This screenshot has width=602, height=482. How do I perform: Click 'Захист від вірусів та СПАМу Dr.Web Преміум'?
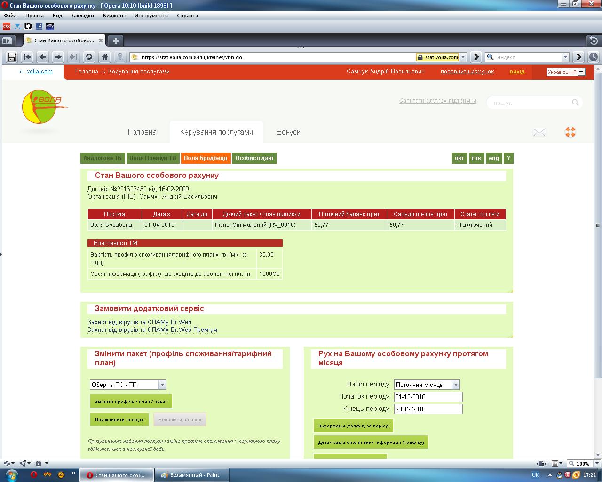pos(152,330)
